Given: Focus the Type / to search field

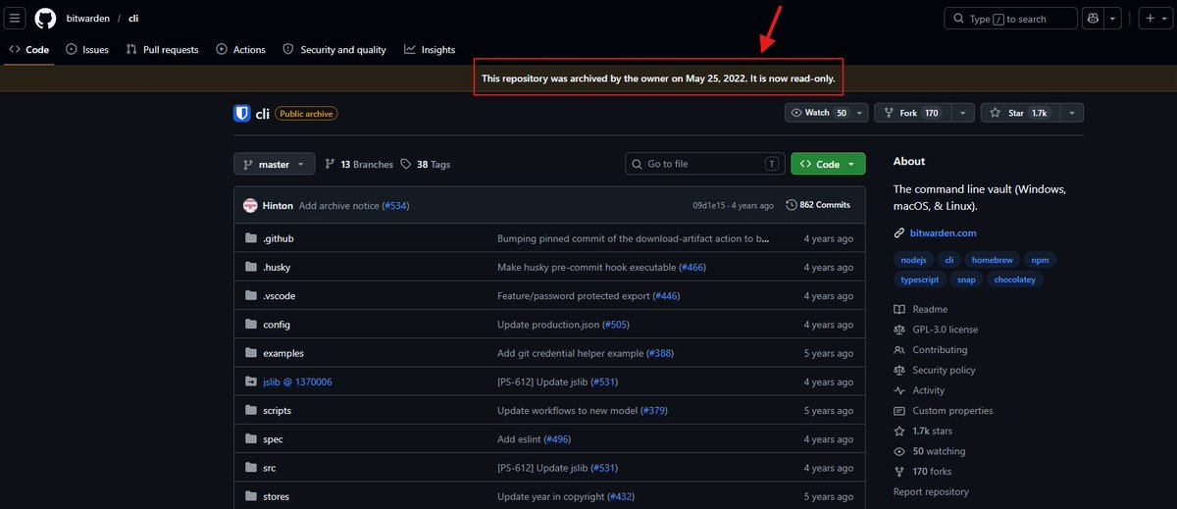Looking at the screenshot, I should coord(1009,19).
